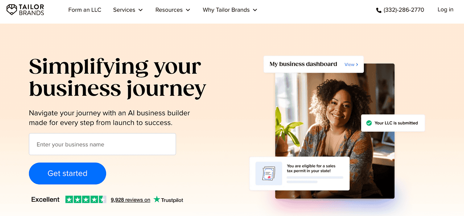Click the View link on business dashboard

tap(351, 64)
